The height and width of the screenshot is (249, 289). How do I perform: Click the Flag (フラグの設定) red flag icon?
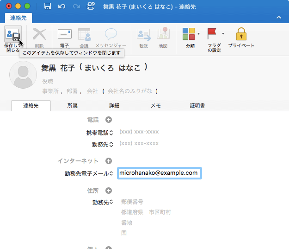pos(212,34)
